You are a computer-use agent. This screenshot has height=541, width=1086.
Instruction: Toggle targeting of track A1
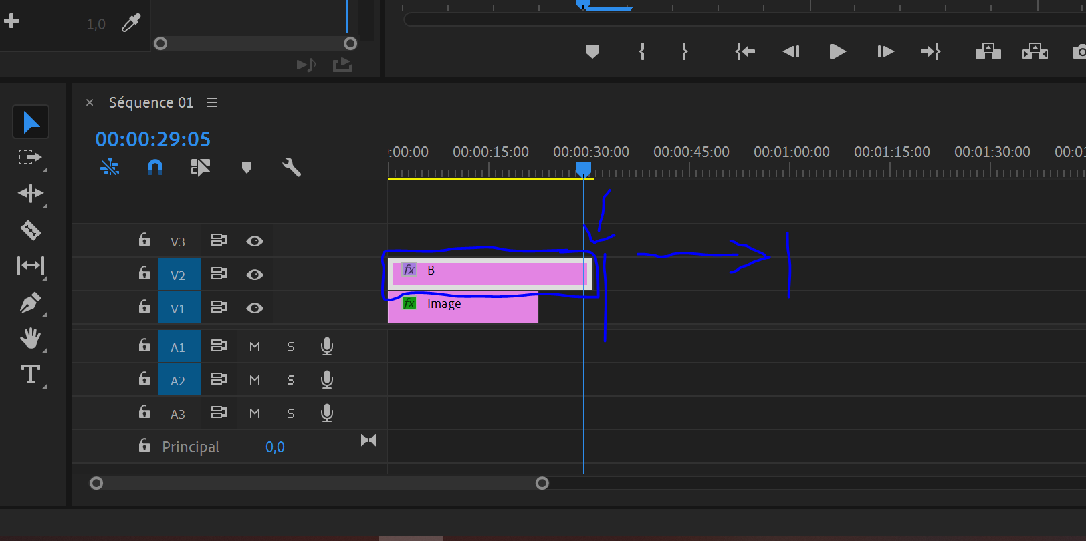[178, 347]
